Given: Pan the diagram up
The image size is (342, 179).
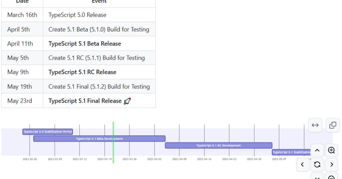Looking at the screenshot, I should [317, 150].
